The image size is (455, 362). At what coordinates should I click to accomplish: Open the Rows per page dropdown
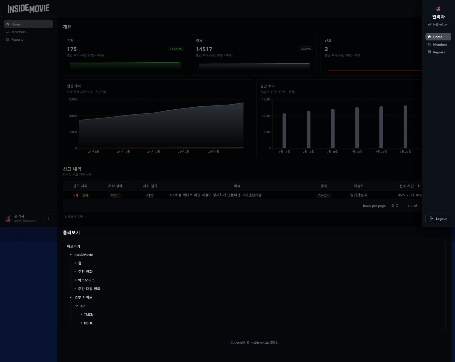(x=394, y=206)
